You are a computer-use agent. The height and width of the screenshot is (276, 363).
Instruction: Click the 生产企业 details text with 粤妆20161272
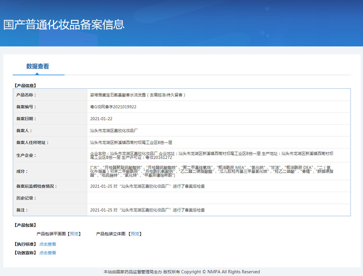point(211,155)
